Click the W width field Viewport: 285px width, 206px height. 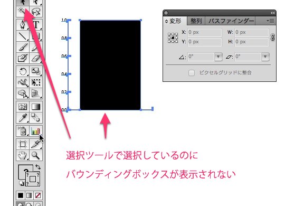[x=252, y=32]
